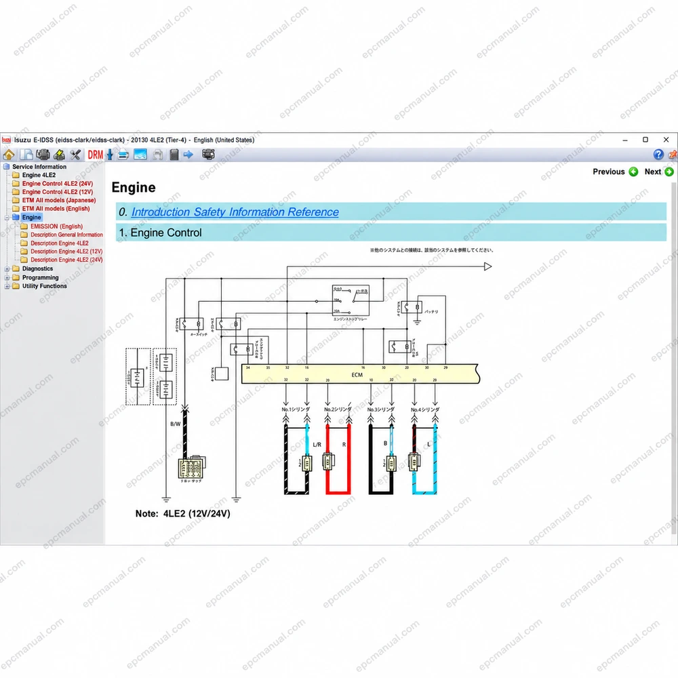The height and width of the screenshot is (678, 678).
Task: Open ETM All models (English)
Action: (x=56, y=208)
